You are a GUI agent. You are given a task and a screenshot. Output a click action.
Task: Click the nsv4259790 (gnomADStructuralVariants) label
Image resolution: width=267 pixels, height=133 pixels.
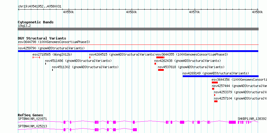click(x=51, y=48)
